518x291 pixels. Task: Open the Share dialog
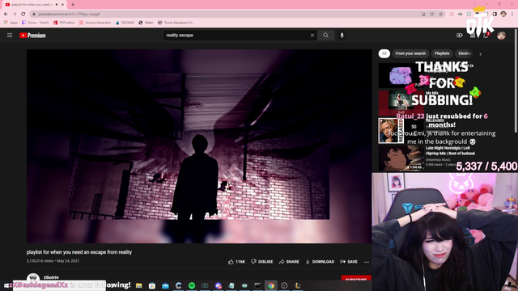tap(289, 262)
